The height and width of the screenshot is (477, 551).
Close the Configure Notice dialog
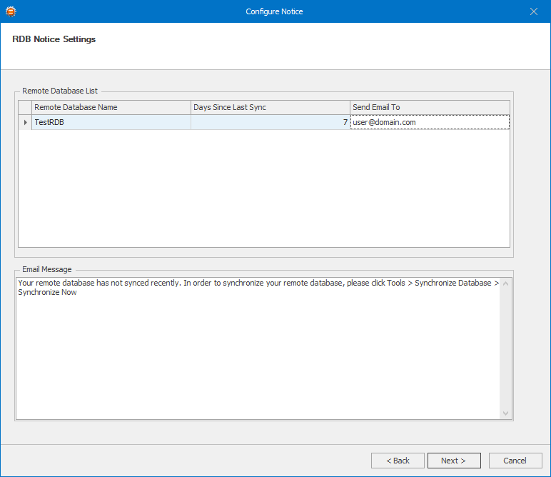pyautogui.click(x=533, y=11)
